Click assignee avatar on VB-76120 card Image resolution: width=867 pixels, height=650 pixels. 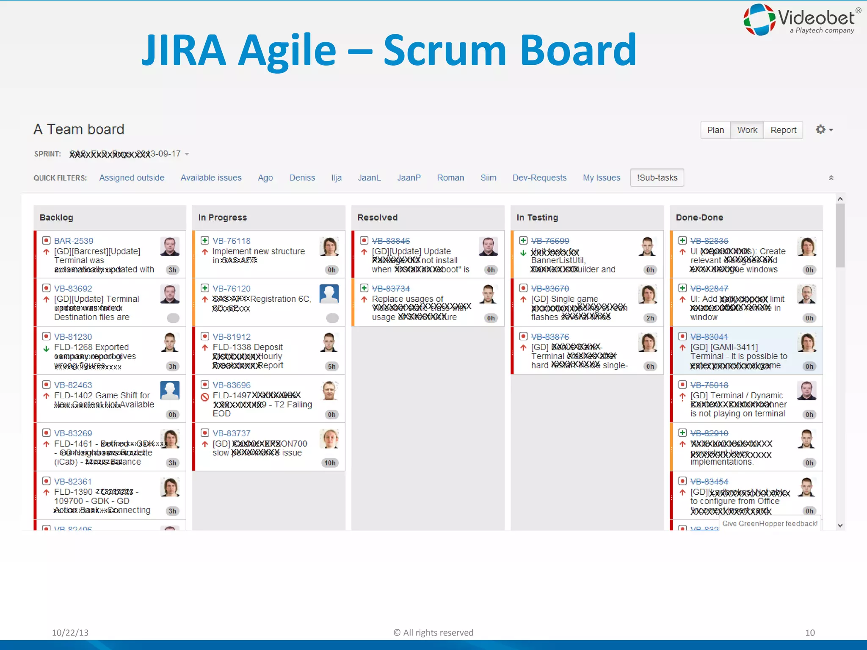click(x=329, y=294)
